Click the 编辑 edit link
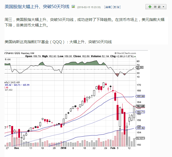 coord(108,7)
